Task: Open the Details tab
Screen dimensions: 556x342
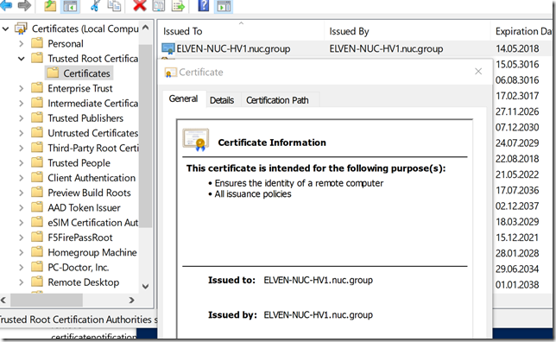Action: point(222,100)
